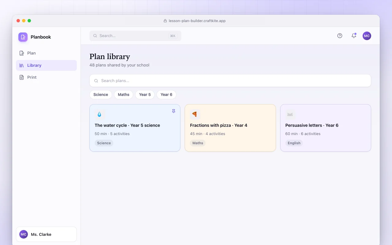Open the MC avatar in the header

click(367, 36)
